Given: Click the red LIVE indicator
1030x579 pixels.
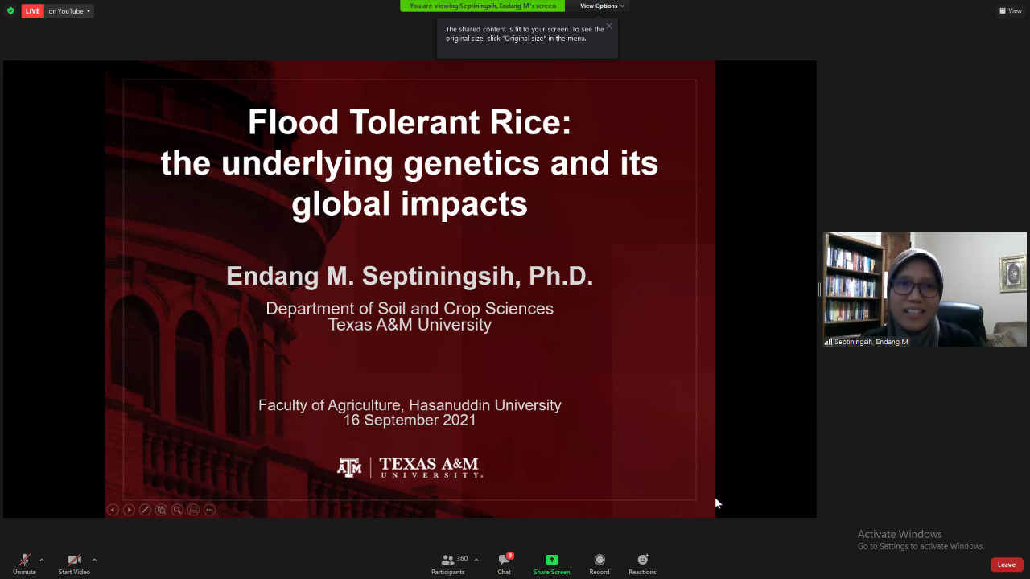Looking at the screenshot, I should coord(33,11).
